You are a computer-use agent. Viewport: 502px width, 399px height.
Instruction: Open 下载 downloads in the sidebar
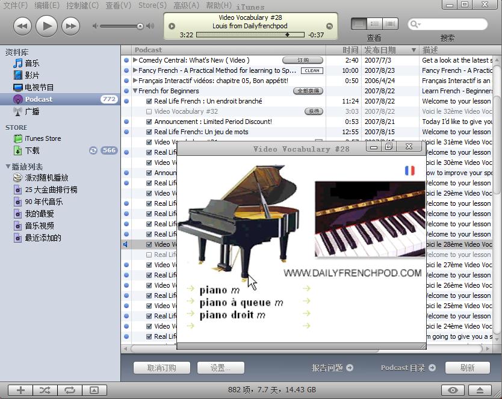coord(60,150)
